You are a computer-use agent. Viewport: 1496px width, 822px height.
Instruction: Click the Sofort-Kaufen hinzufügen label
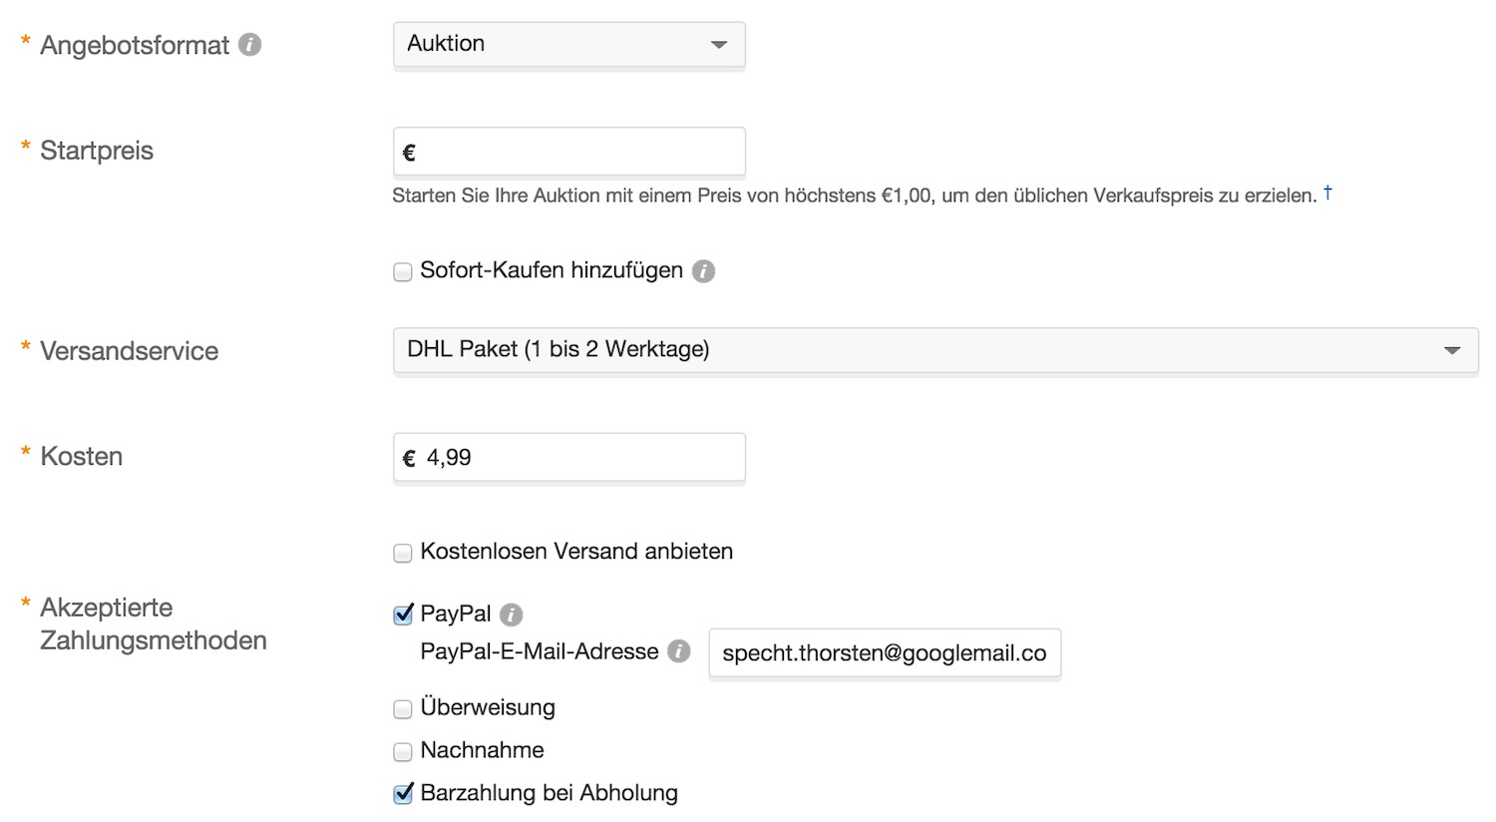tap(552, 270)
